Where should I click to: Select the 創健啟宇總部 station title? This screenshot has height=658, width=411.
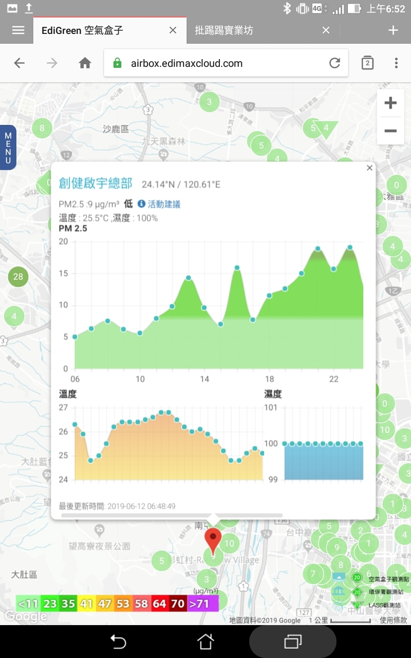96,183
